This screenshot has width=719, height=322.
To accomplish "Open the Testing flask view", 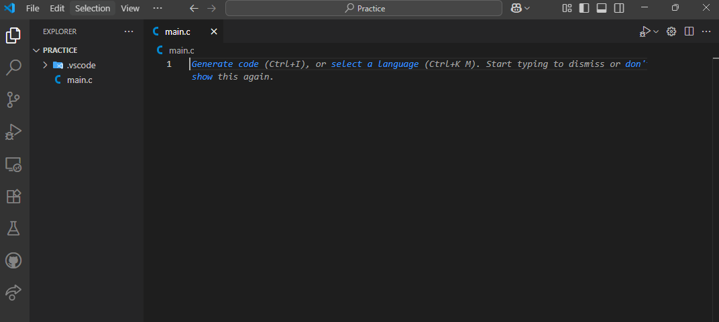I will point(14,228).
